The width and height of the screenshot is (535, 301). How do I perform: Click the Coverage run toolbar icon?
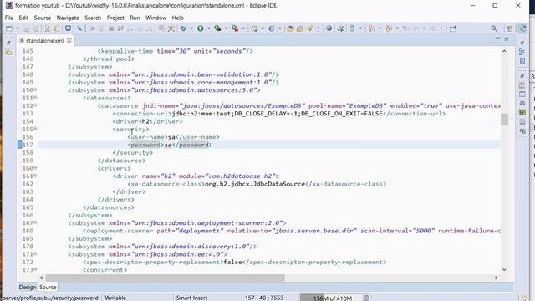(217, 28)
